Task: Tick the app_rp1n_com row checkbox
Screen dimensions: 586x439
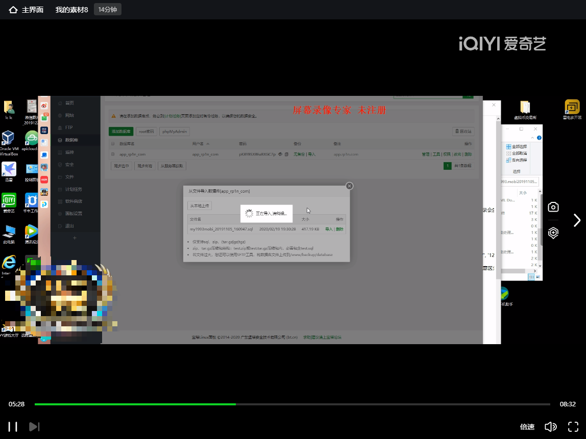Action: [113, 154]
